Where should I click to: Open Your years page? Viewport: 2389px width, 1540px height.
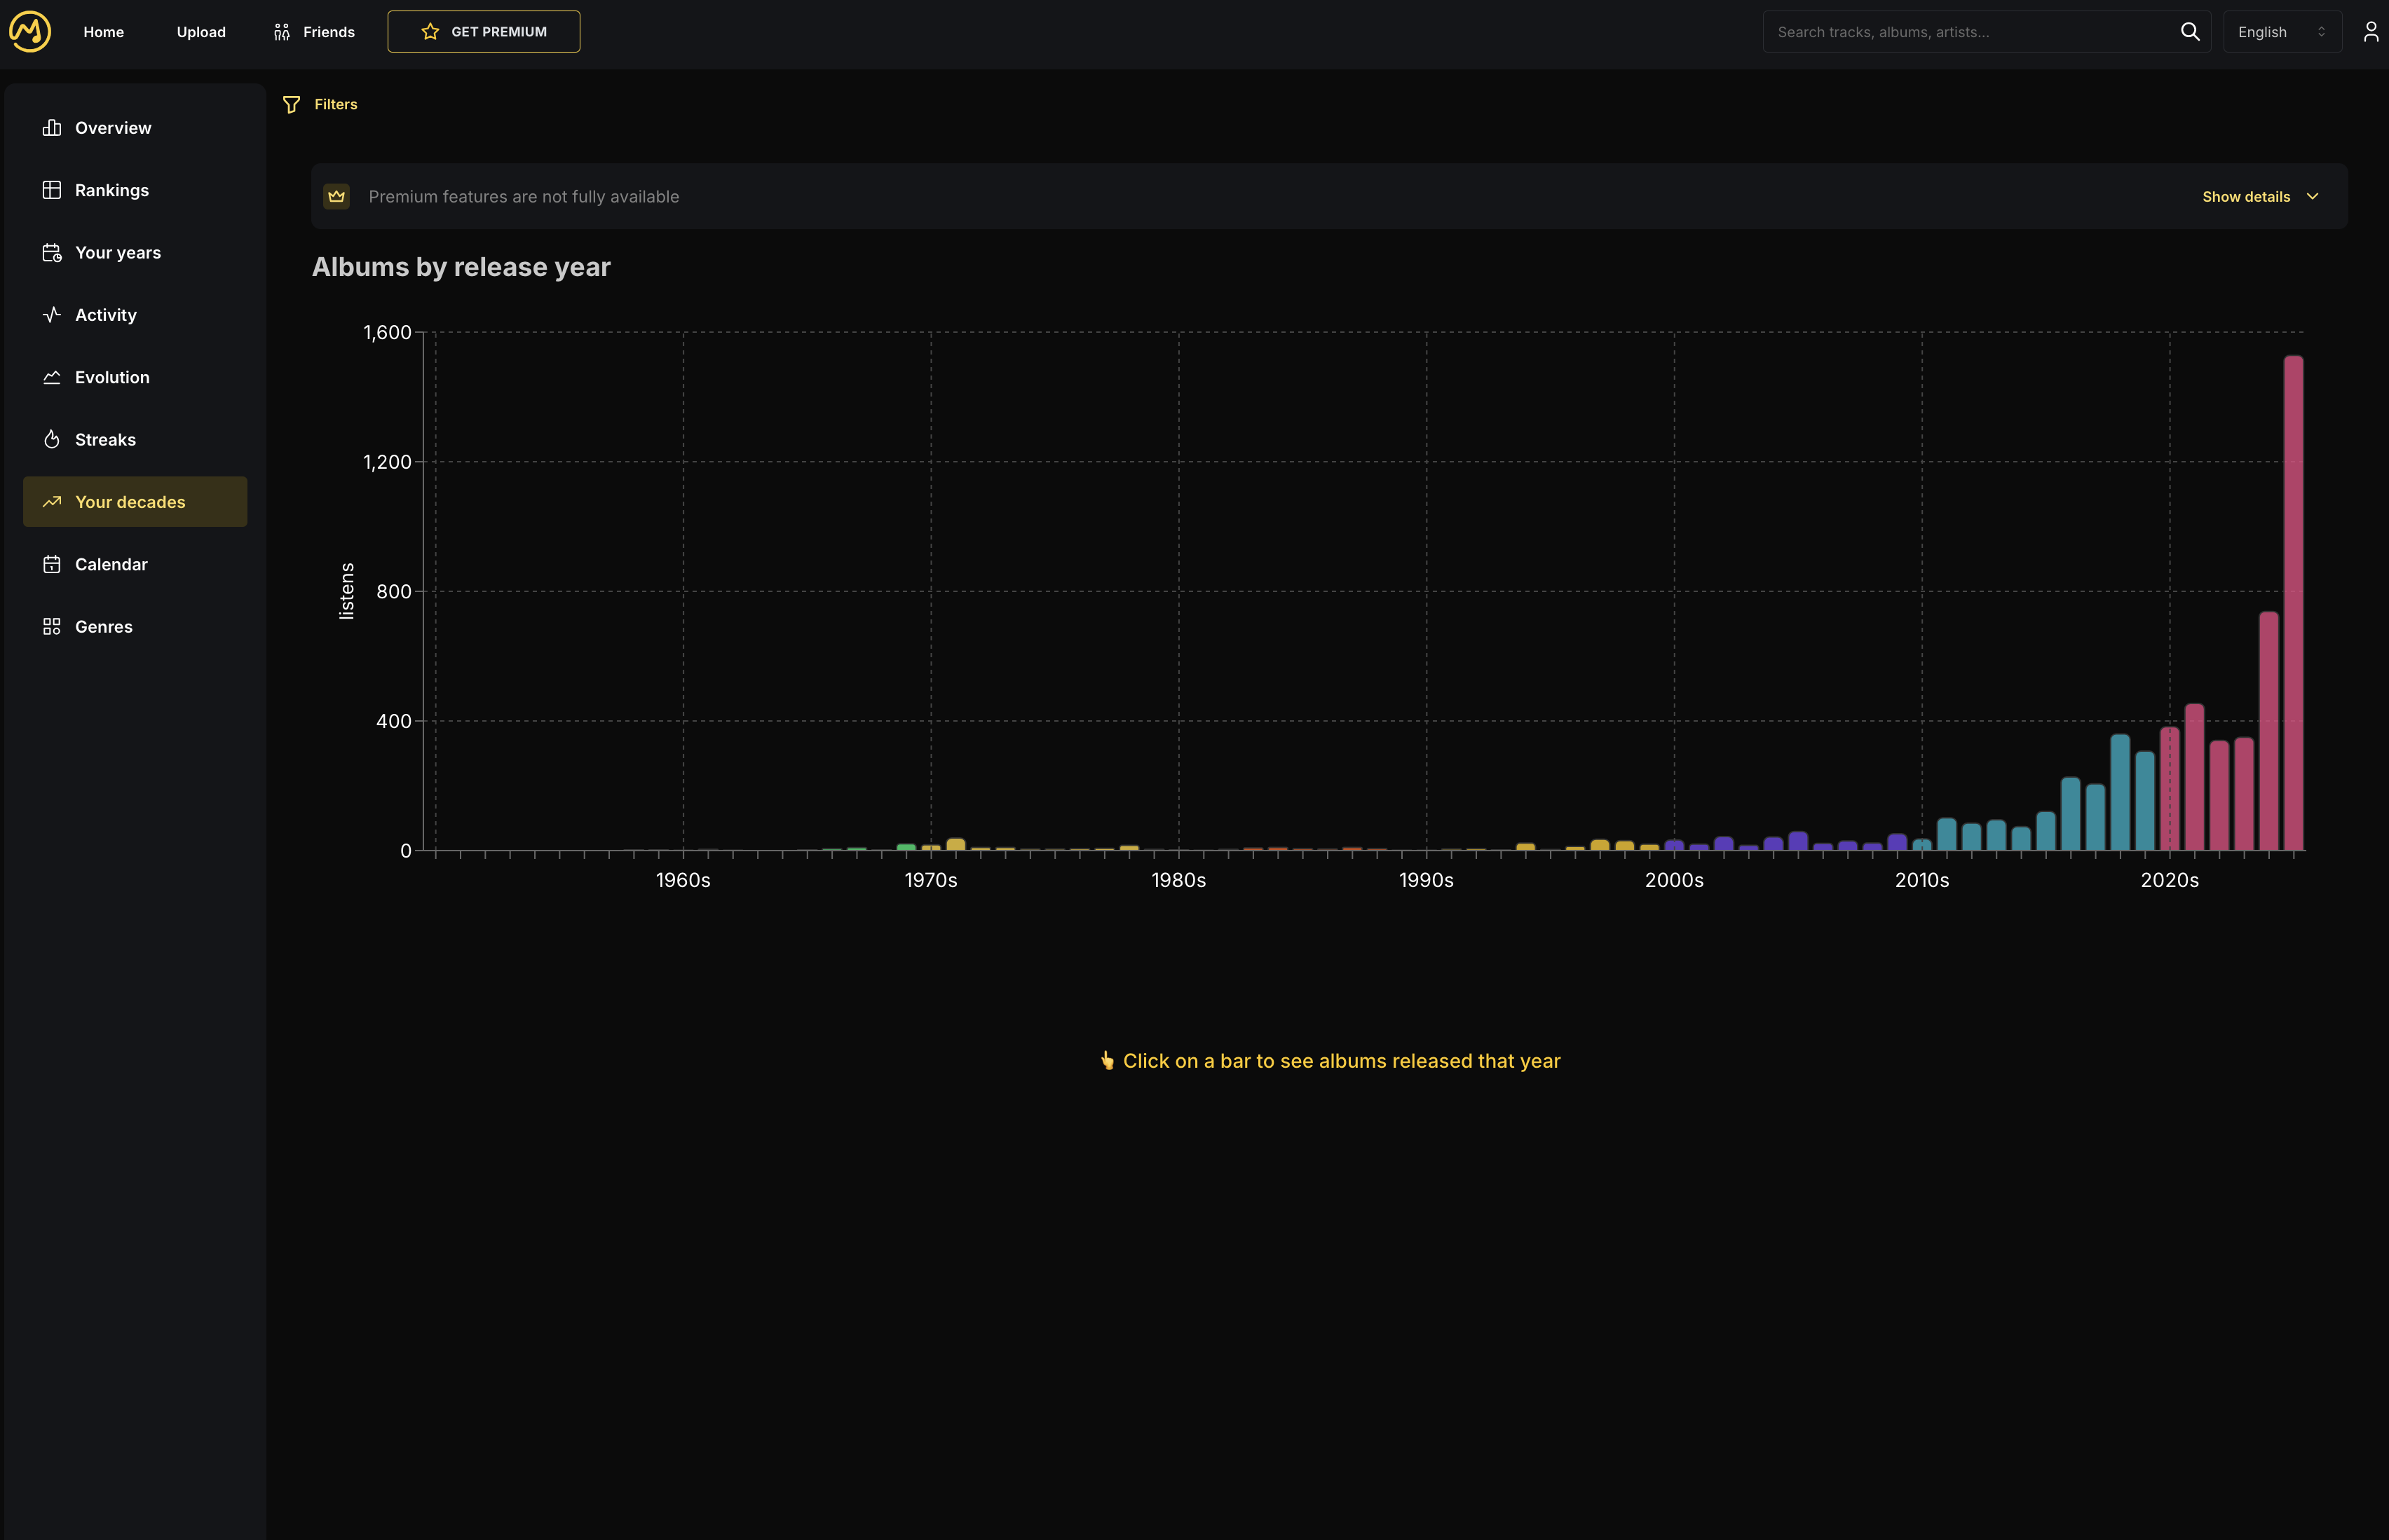[117, 253]
